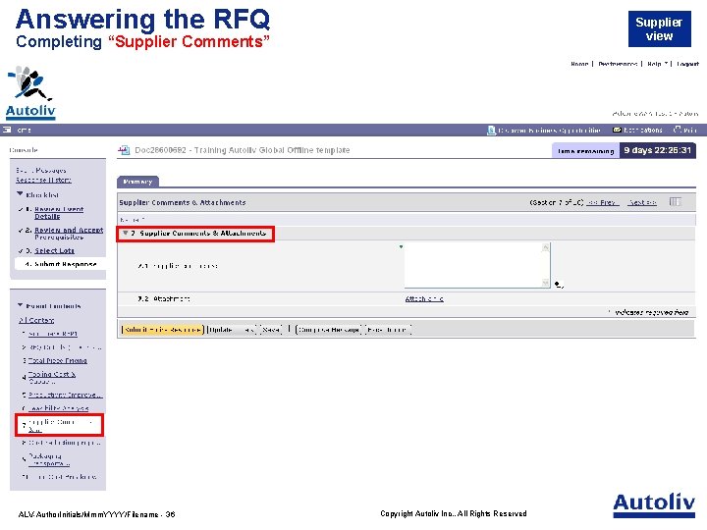Click the menu icon left of Home in purple bar
The image size is (707, 530).
click(7, 130)
